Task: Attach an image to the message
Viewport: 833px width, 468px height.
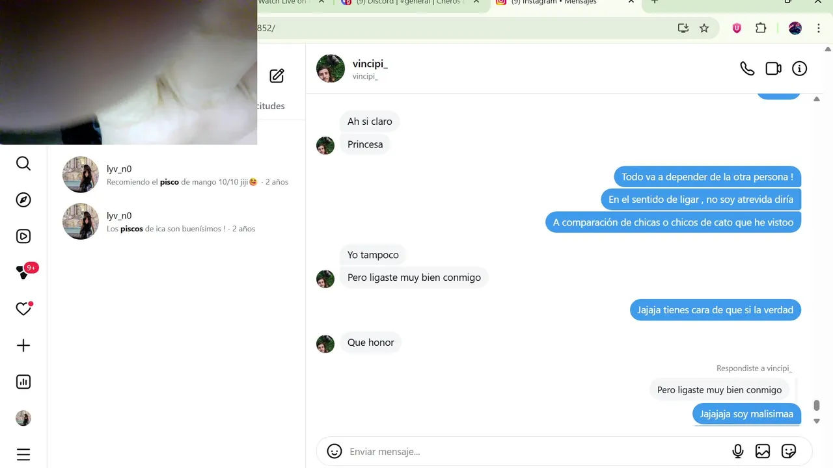Action: 763,451
